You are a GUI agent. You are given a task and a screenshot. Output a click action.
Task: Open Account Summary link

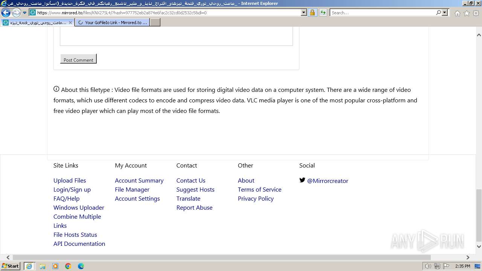[139, 181]
